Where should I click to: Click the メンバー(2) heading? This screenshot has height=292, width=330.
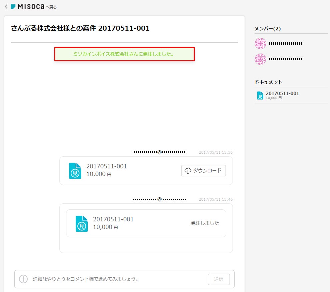coord(267,29)
